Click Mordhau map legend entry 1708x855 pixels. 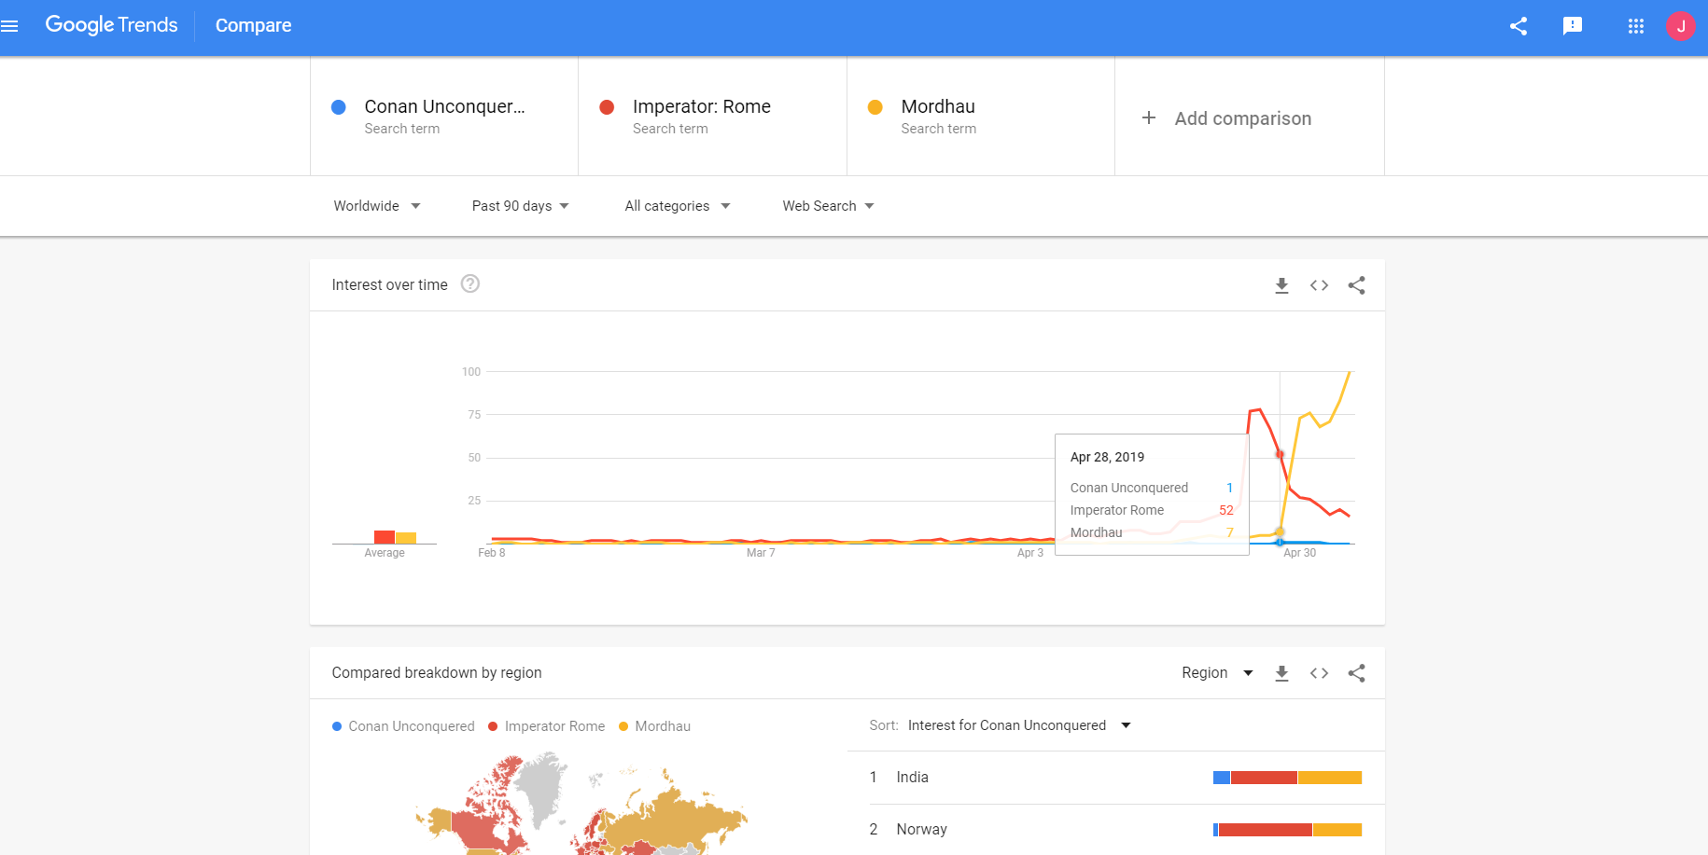click(655, 726)
